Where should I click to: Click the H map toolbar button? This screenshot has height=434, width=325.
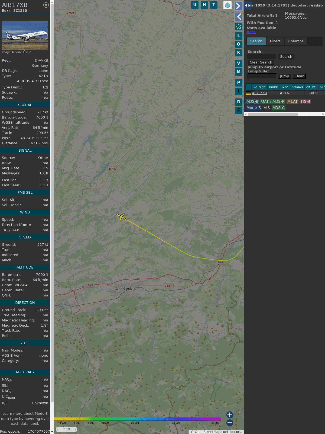pyautogui.click(x=204, y=5)
